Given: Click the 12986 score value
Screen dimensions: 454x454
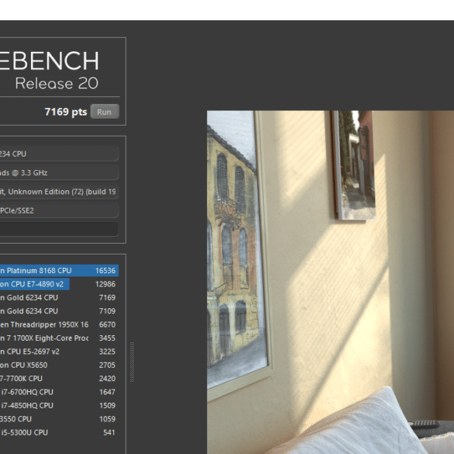Looking at the screenshot, I should tap(106, 284).
